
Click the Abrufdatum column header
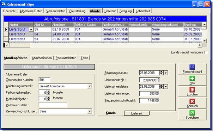63,25
